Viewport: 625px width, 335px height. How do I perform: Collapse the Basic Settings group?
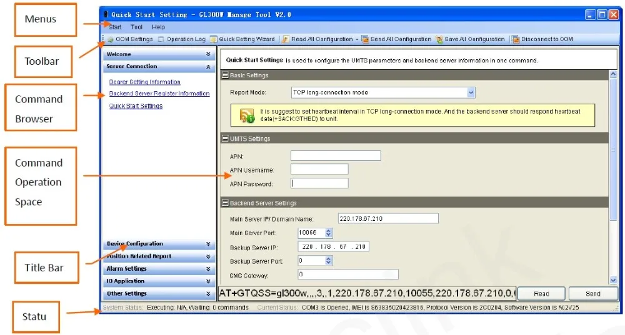(x=225, y=75)
